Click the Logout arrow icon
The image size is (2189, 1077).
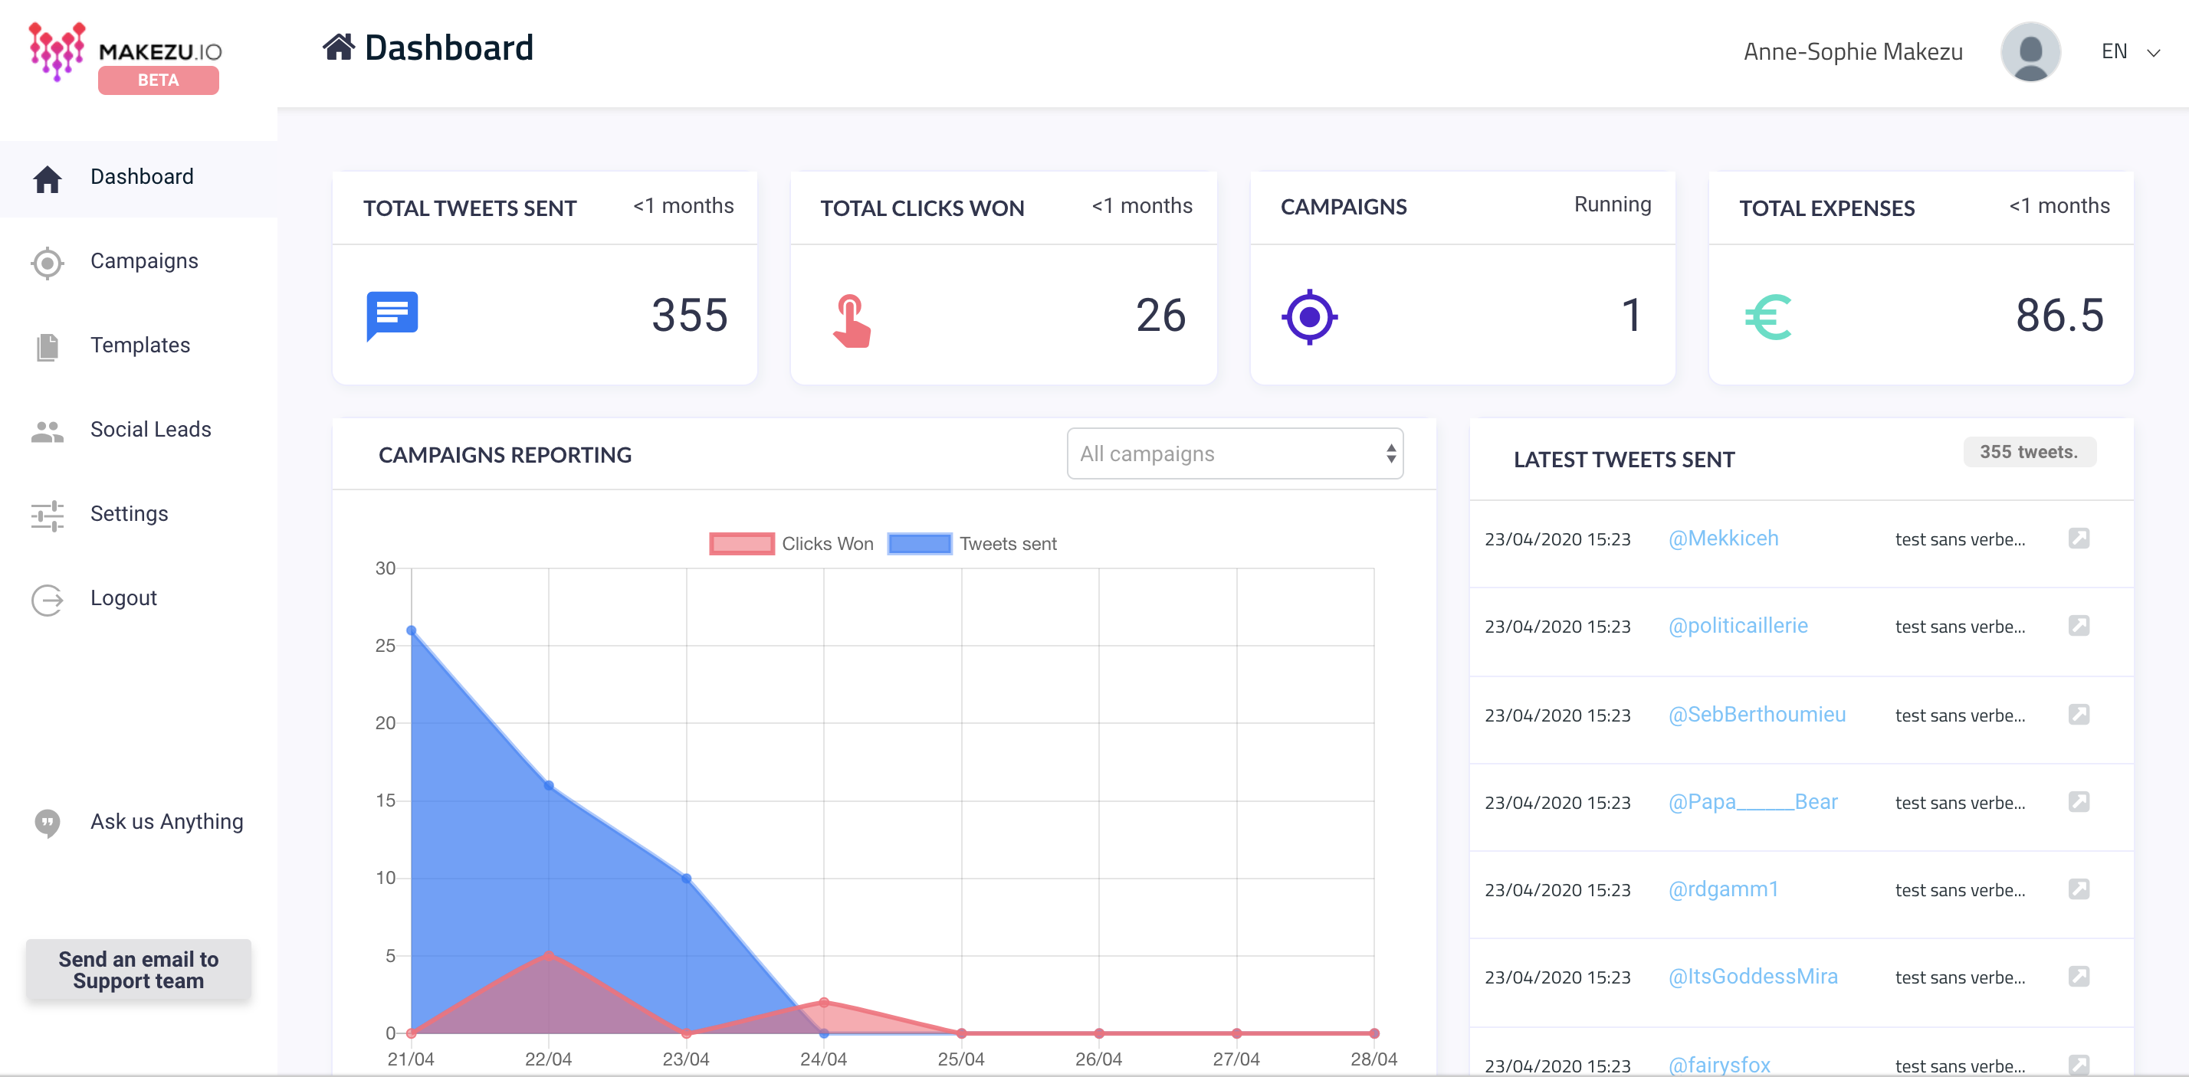pyautogui.click(x=48, y=600)
